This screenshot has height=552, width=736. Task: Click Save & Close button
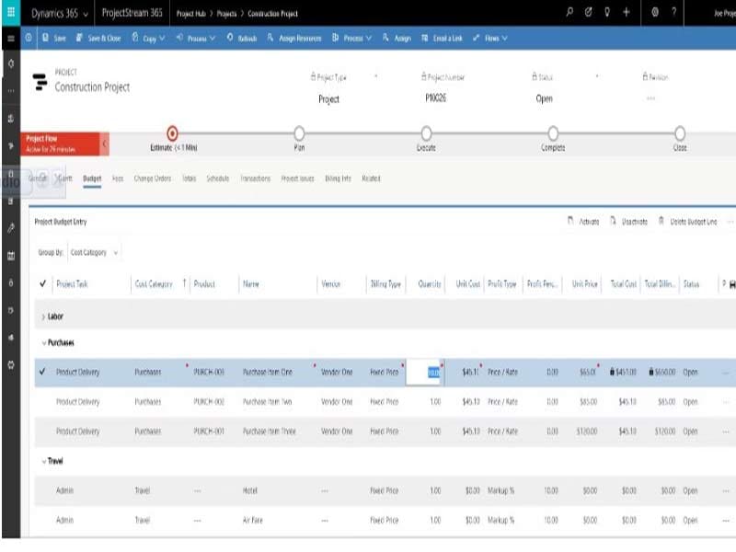(98, 39)
